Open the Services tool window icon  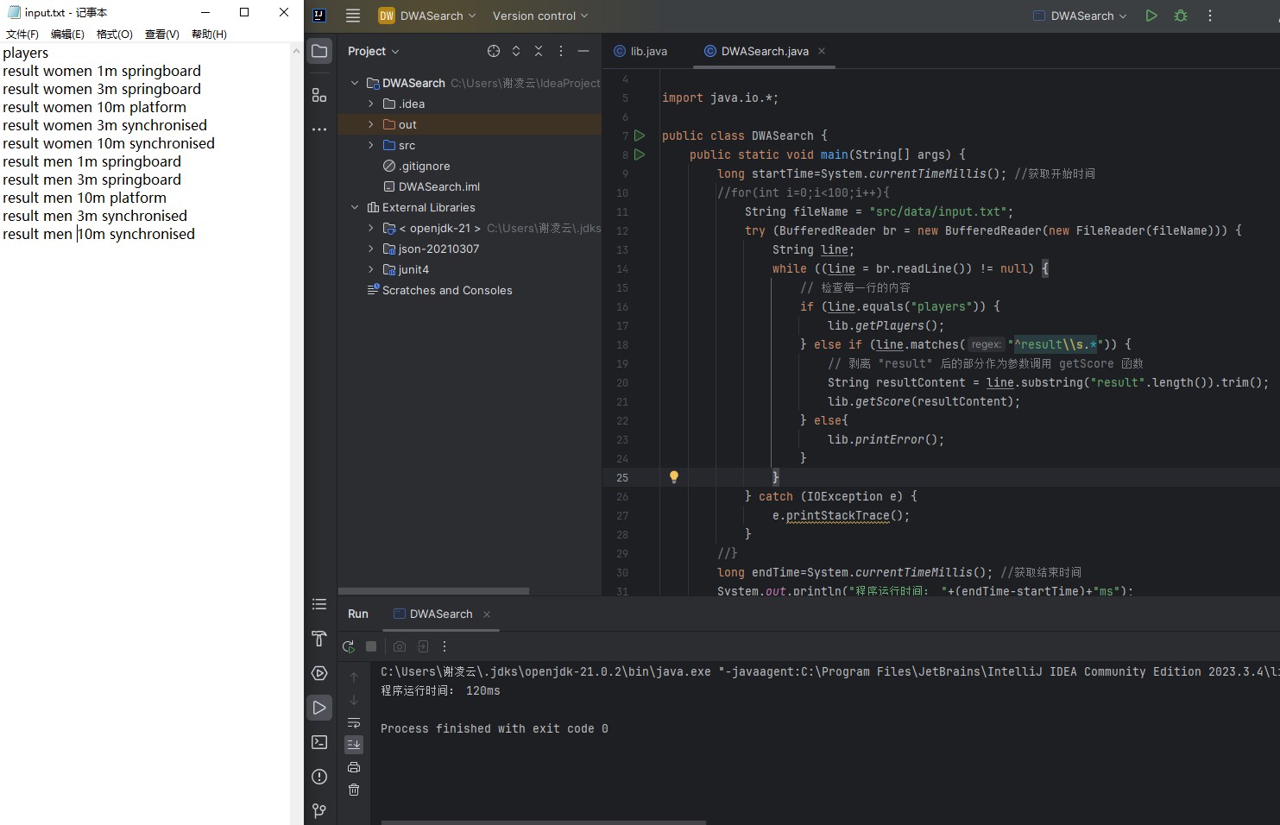[x=319, y=673]
